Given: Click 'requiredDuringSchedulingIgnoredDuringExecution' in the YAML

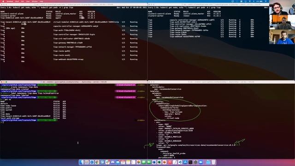Looking at the screenshot, I should [183, 106].
